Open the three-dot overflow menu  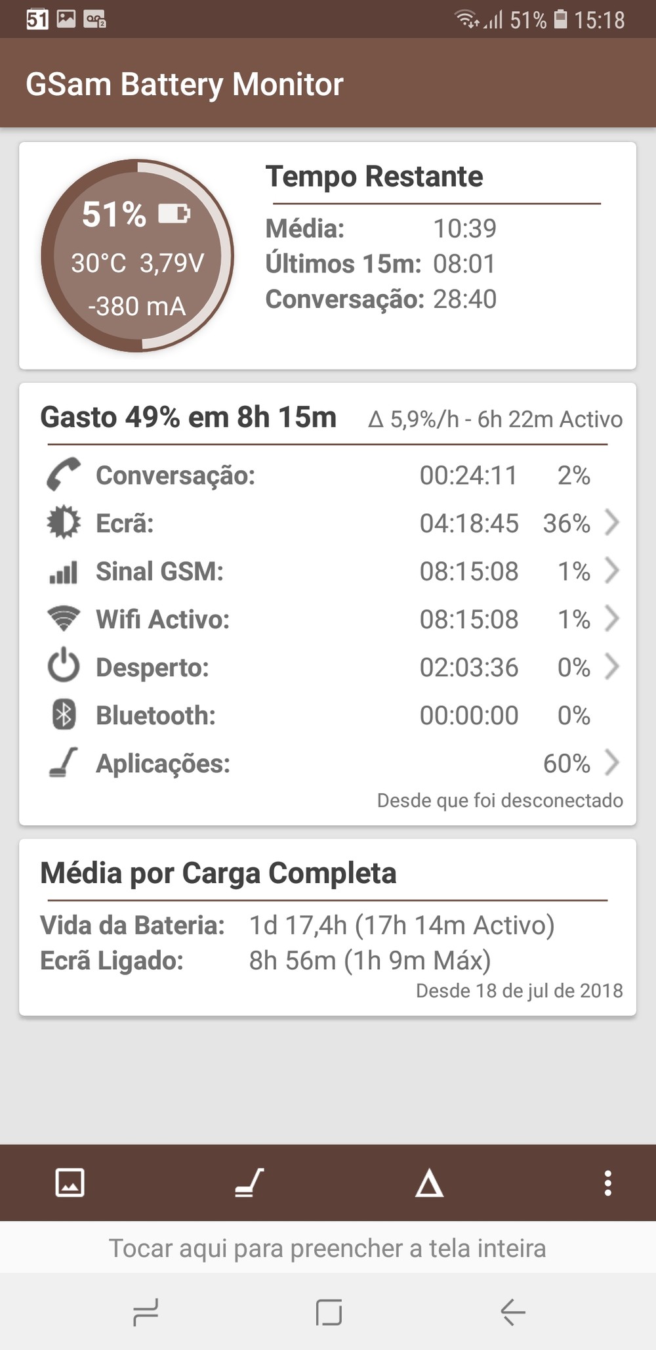608,1183
